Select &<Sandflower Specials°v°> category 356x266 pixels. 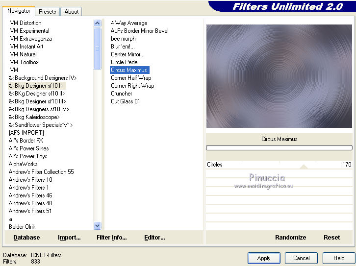click(x=41, y=125)
